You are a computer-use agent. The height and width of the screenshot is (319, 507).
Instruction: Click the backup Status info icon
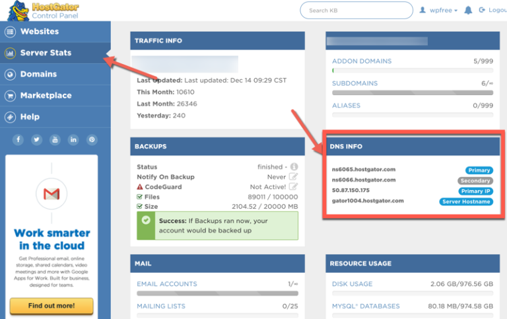(294, 167)
